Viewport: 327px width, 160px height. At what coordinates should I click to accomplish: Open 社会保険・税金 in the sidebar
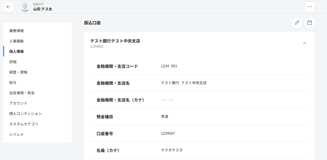pos(22,93)
